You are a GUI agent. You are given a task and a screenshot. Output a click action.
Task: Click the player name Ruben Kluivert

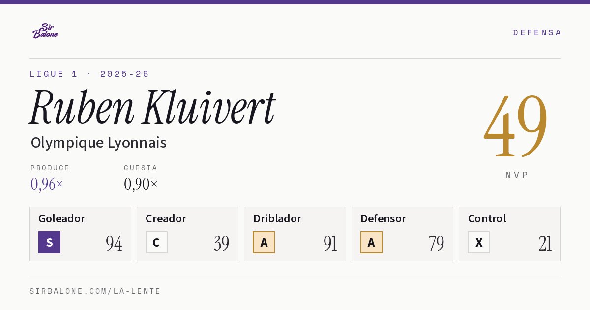pos(152,107)
